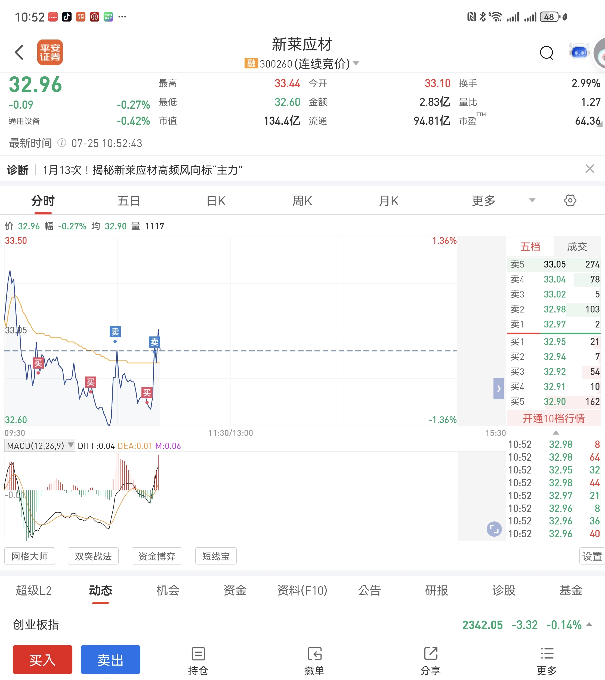Expand the 更多 chart period dropdown
605x680 pixels.
coord(532,200)
